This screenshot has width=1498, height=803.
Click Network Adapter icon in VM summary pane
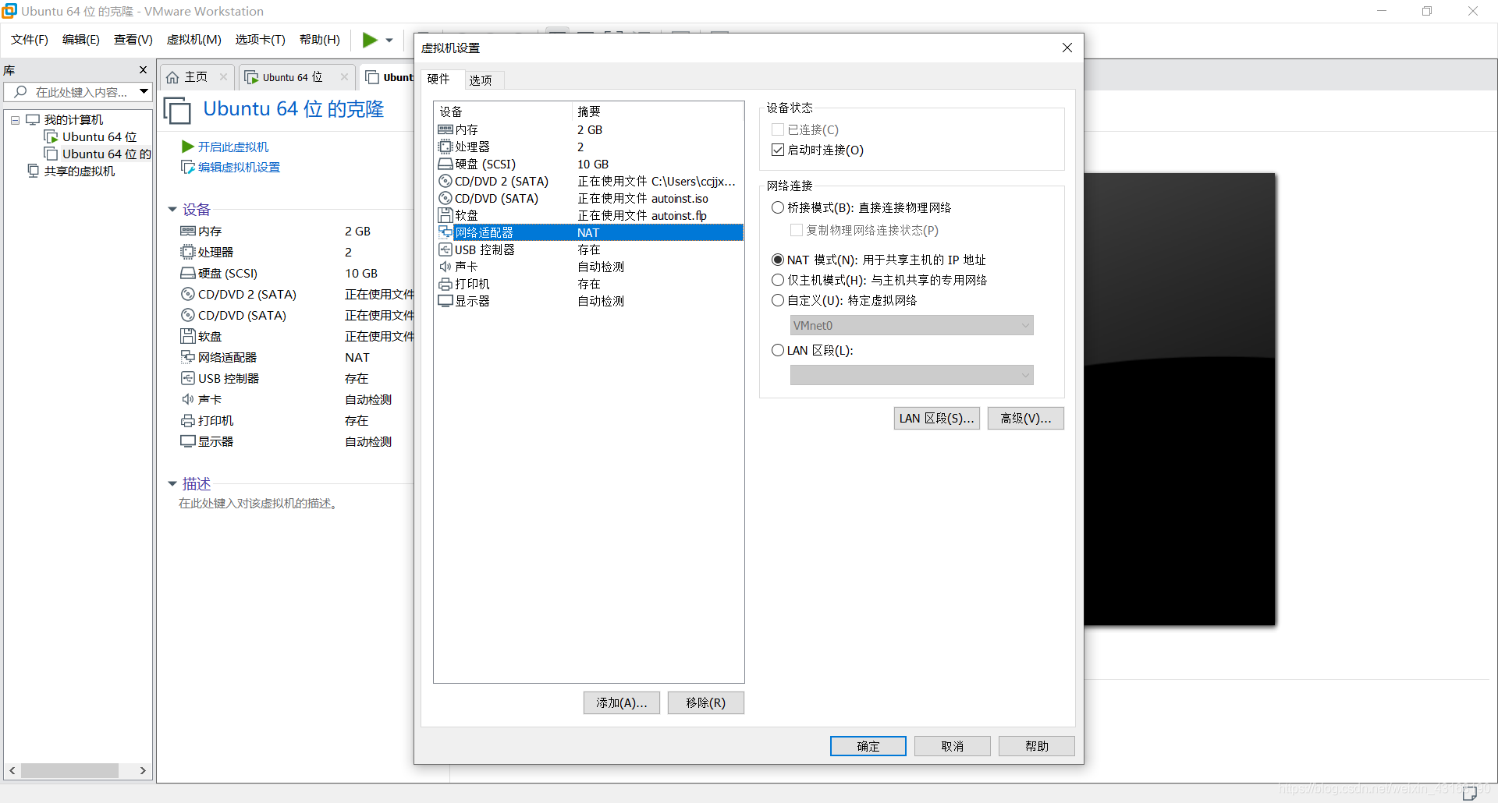pos(187,357)
